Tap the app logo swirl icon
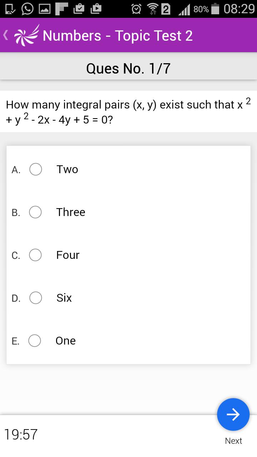The height and width of the screenshot is (457, 257). pyautogui.click(x=26, y=35)
